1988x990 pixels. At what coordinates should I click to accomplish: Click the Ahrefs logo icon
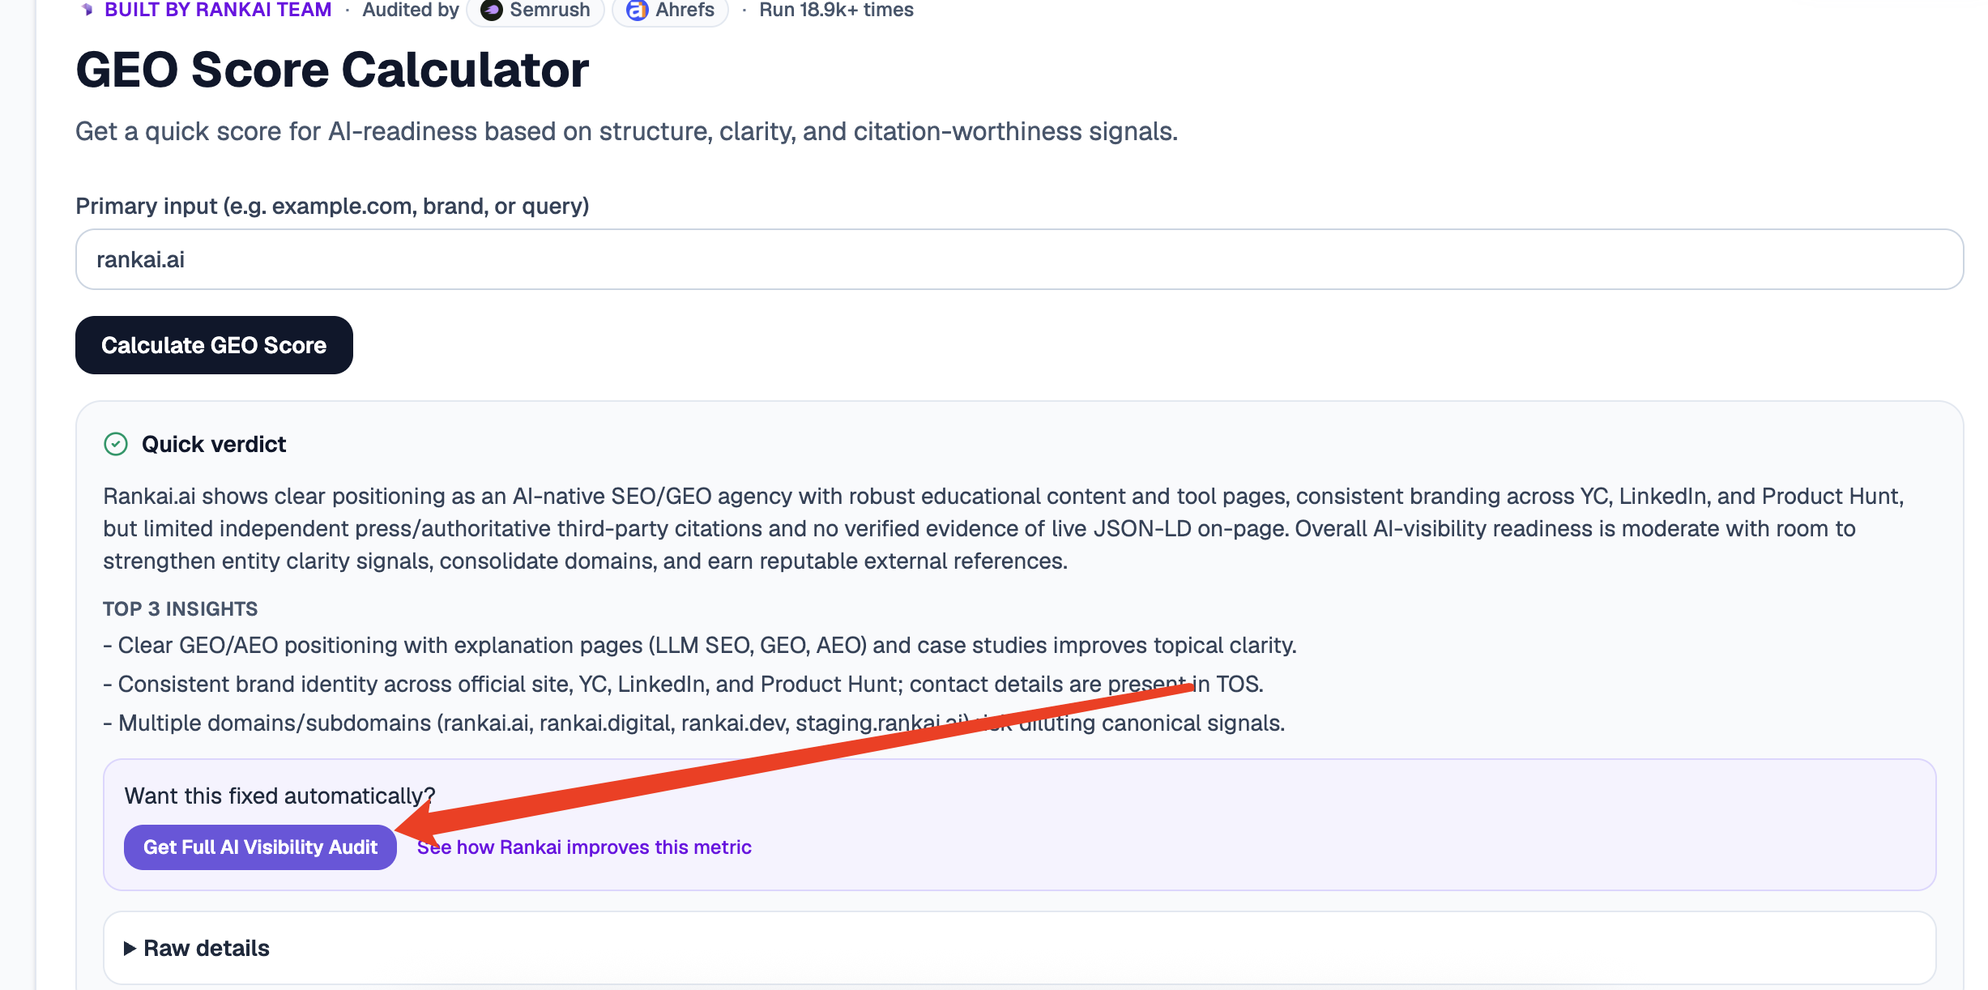point(637,11)
